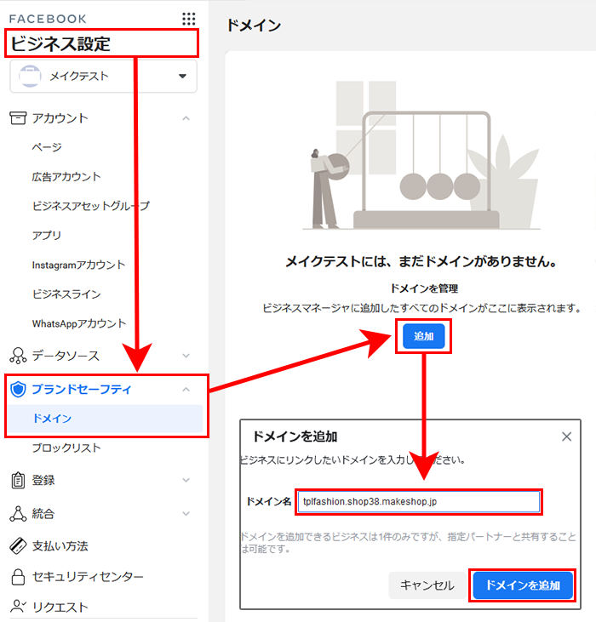The image size is (596, 622).
Task: Open ビジネスアセットグループ in sidebar
Action: point(91,206)
